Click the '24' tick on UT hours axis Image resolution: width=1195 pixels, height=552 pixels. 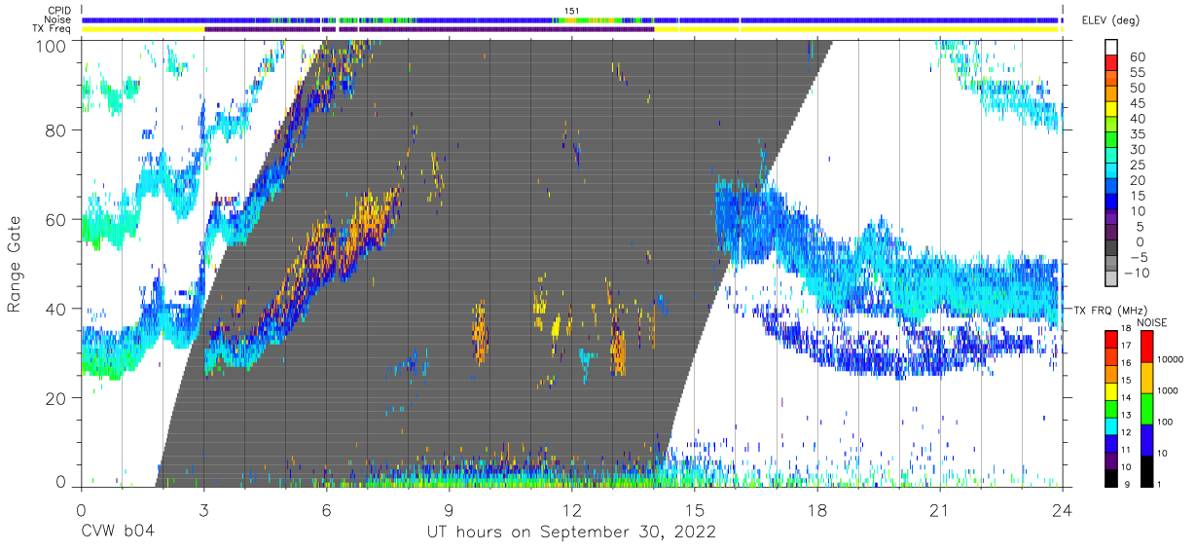pos(1062,508)
